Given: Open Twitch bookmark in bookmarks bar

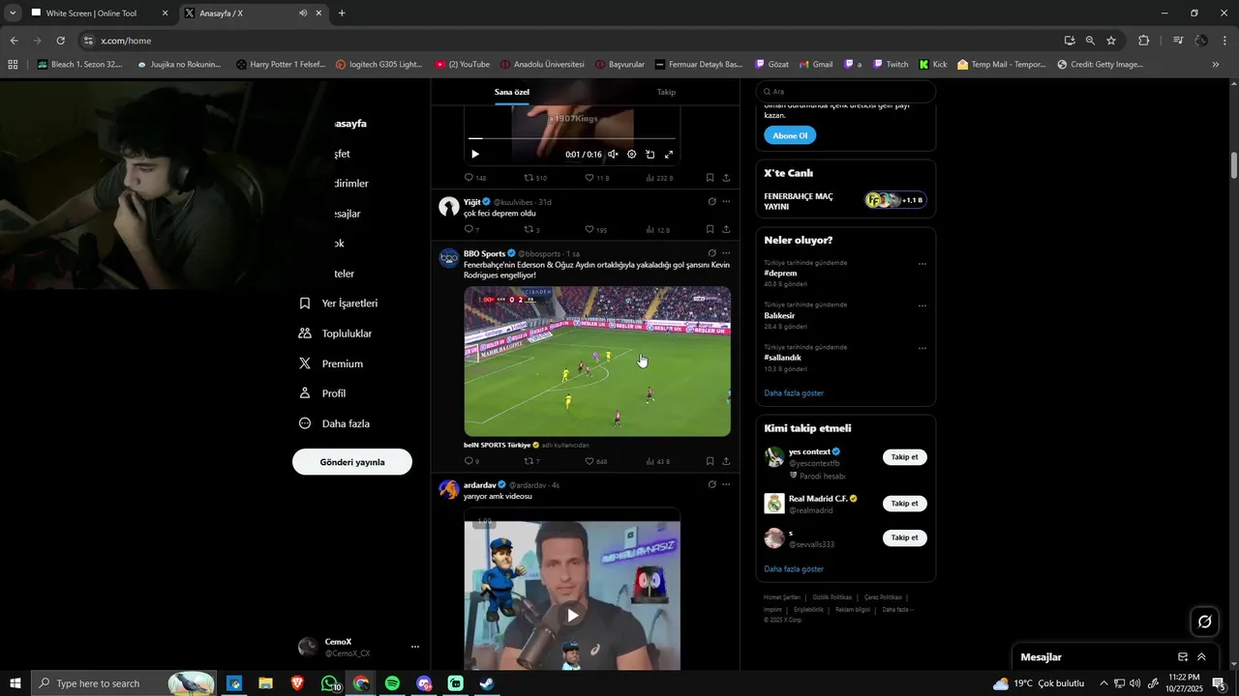Looking at the screenshot, I should 891,65.
